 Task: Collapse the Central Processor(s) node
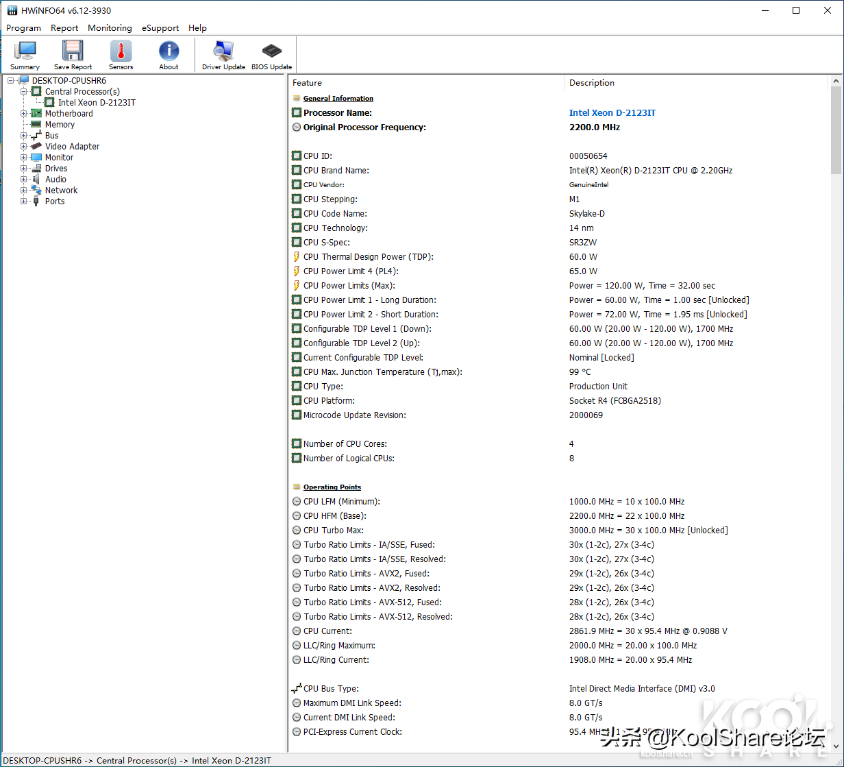coord(24,92)
